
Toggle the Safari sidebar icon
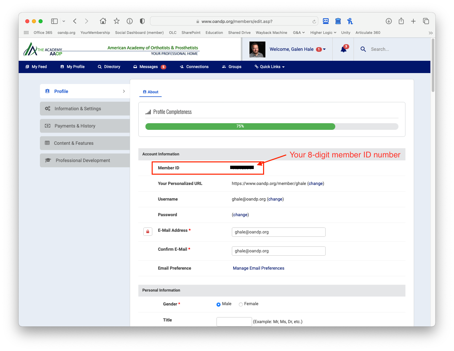tap(55, 21)
